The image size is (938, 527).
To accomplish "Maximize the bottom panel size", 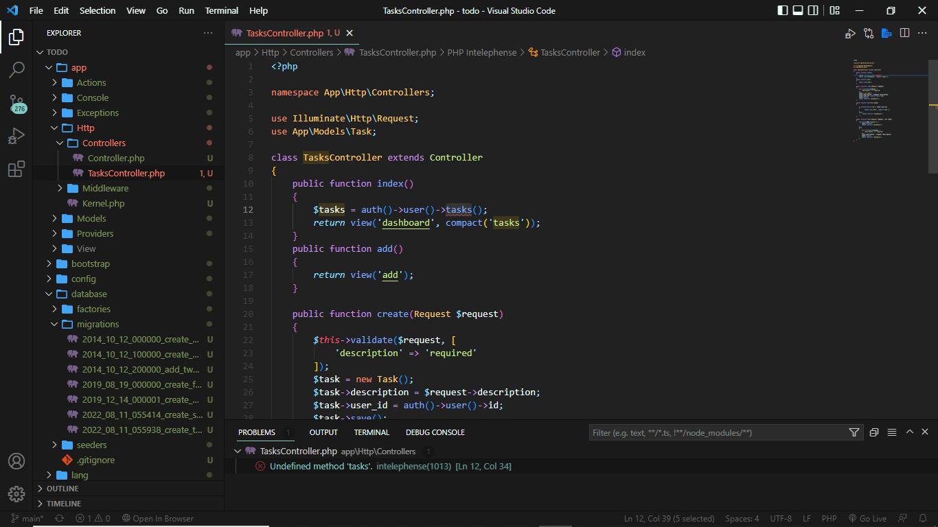I will tap(910, 432).
